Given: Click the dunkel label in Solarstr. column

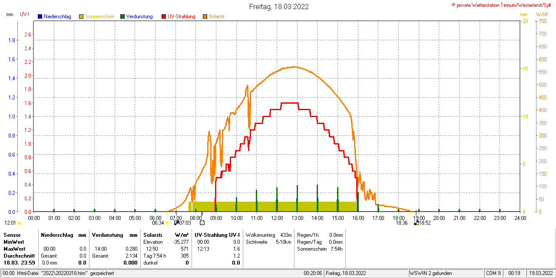Looking at the screenshot, I should pyautogui.click(x=151, y=263).
